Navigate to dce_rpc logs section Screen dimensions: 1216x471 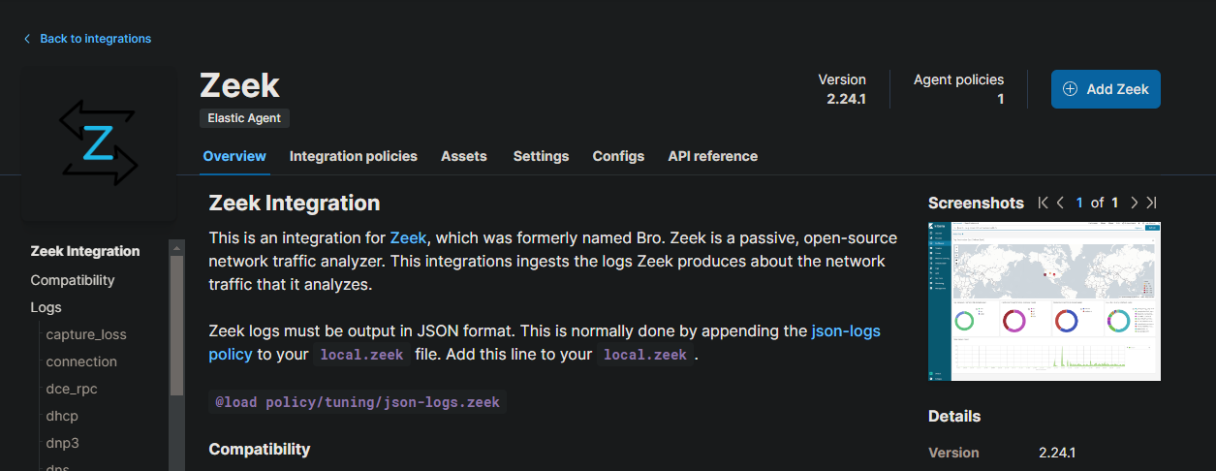point(72,389)
